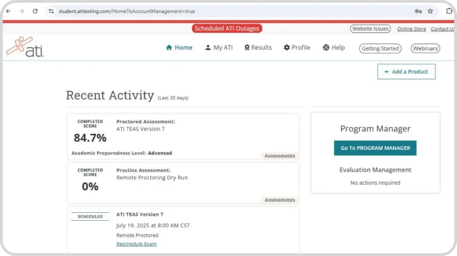
Task: Go back using the browser back arrow
Action: 8,11
